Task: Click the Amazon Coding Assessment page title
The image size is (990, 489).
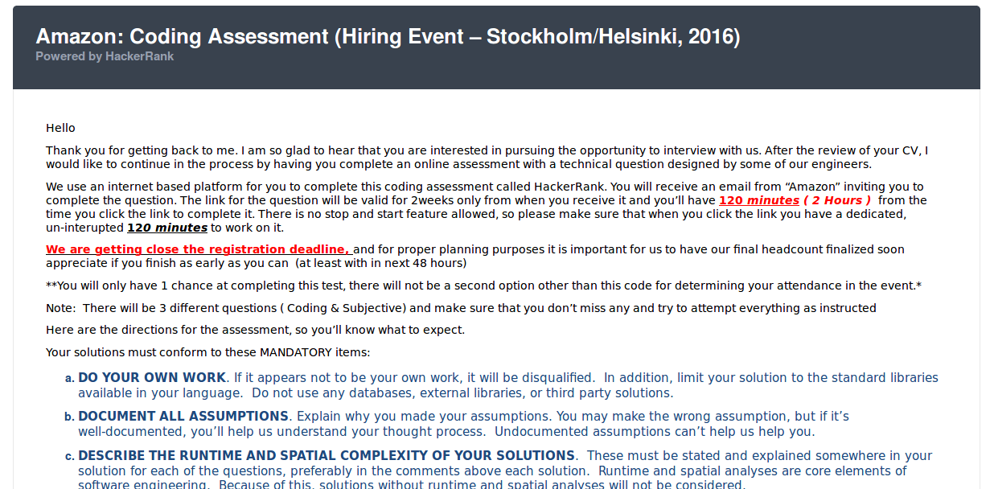Action: click(x=388, y=36)
